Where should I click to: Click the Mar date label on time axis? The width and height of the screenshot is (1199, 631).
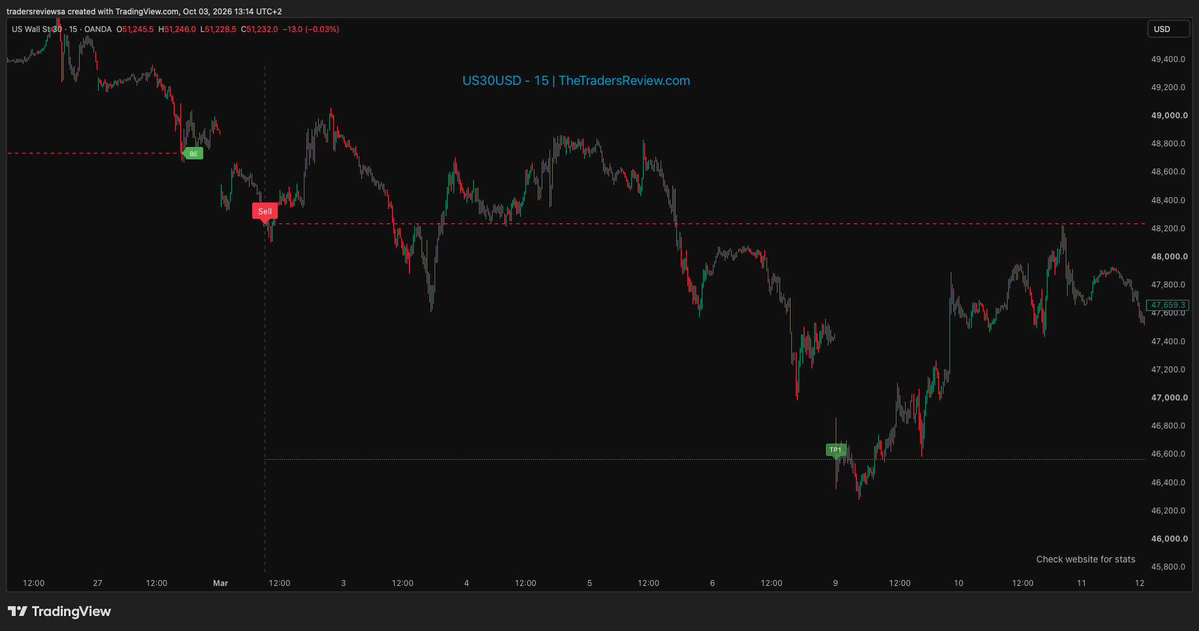220,583
